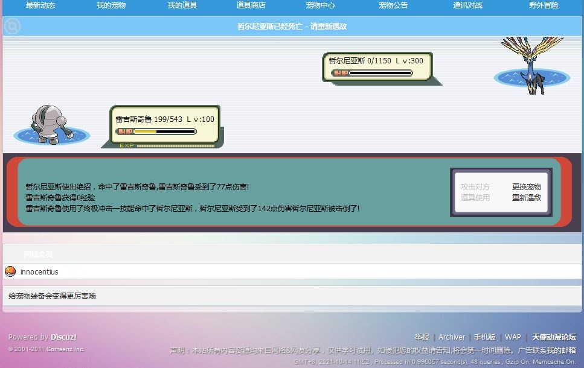Click the innocentius member name
584x368 pixels.
[39, 272]
